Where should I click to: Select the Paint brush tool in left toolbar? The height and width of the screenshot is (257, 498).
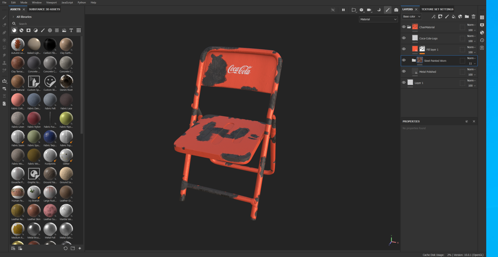click(x=4, y=17)
